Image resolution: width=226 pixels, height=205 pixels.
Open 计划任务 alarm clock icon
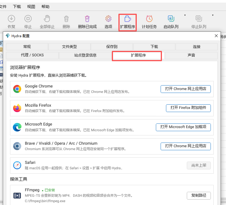tap(149, 19)
